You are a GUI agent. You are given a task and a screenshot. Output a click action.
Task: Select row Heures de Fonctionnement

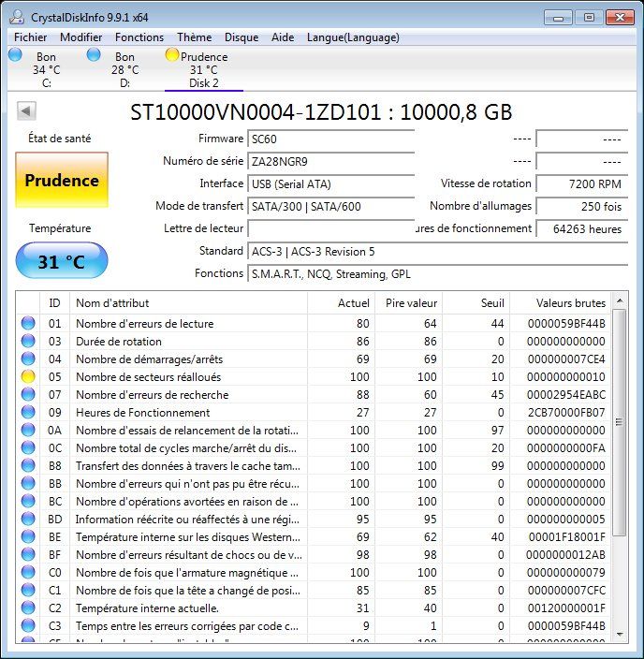[314, 412]
